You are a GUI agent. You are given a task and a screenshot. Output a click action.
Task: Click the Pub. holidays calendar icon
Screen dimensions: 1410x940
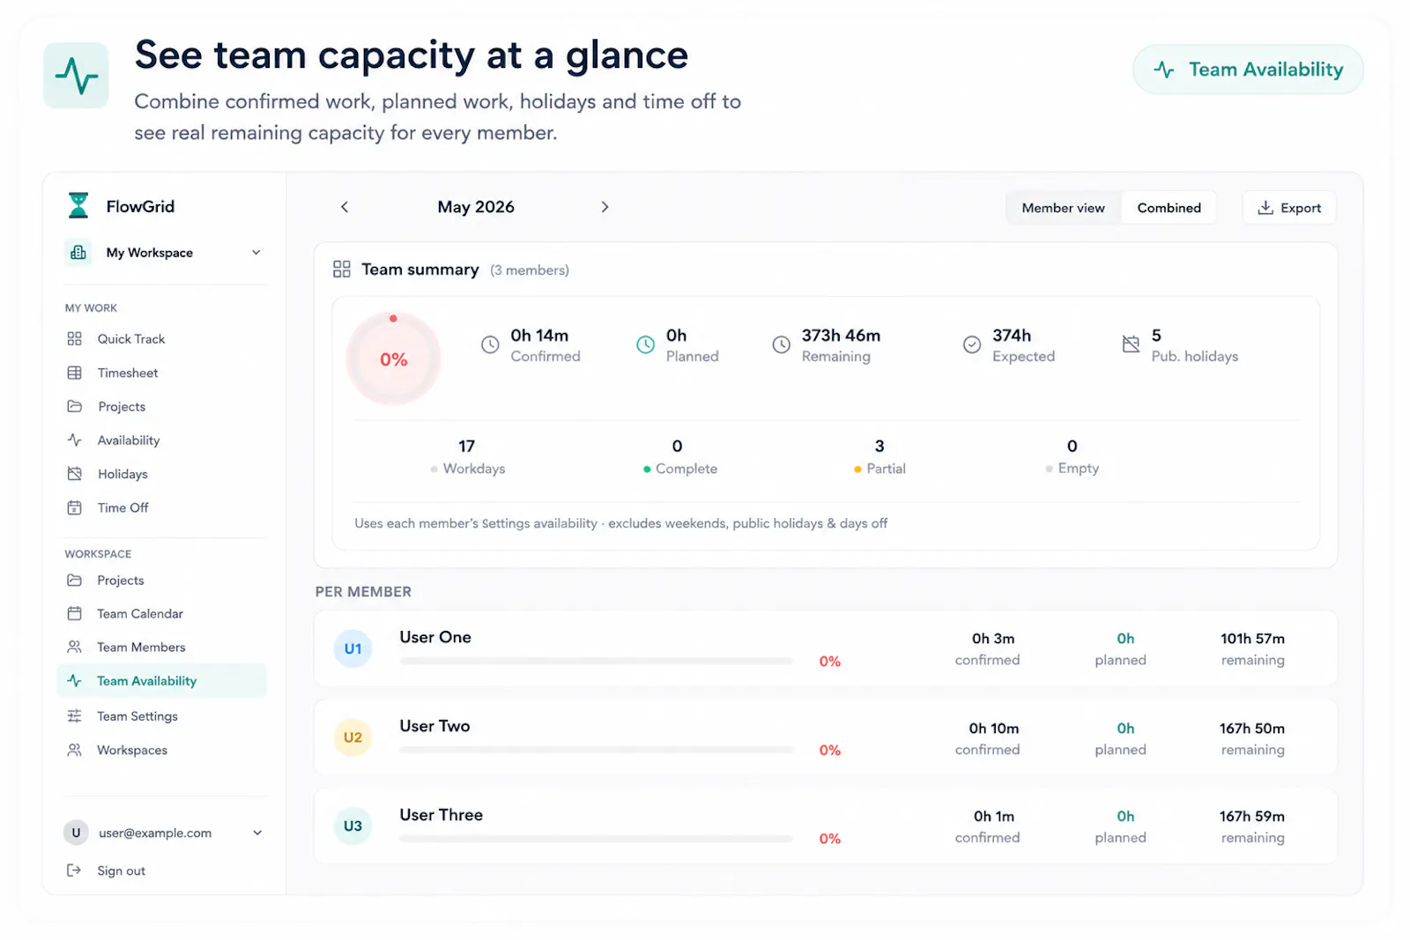1131,344
